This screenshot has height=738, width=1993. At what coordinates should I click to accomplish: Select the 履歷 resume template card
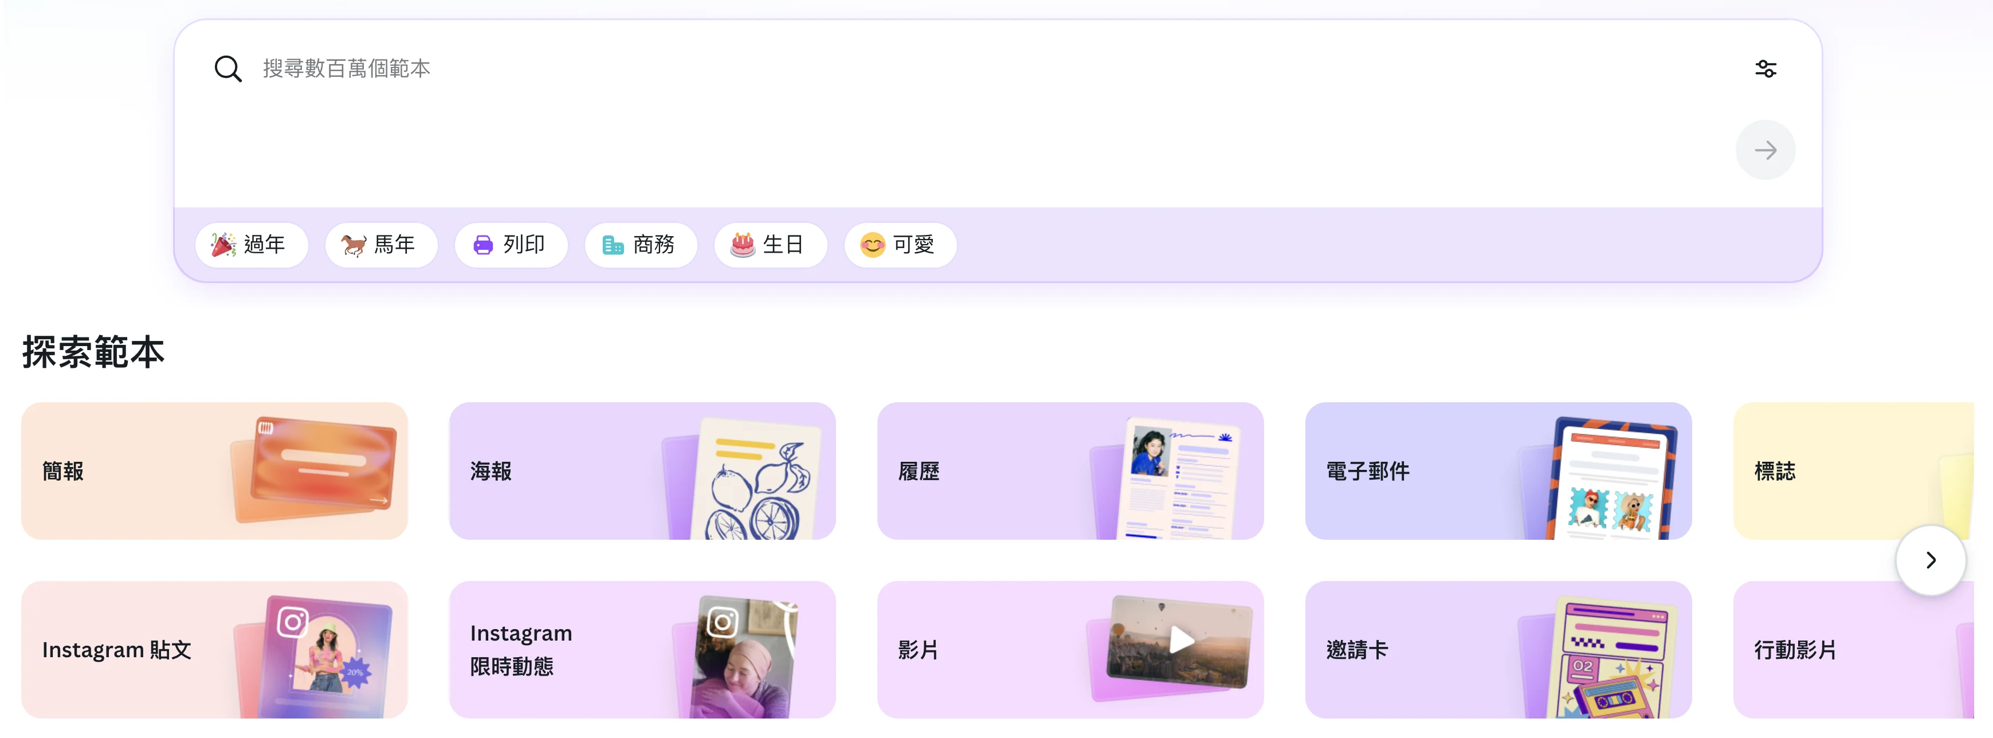click(x=1070, y=470)
